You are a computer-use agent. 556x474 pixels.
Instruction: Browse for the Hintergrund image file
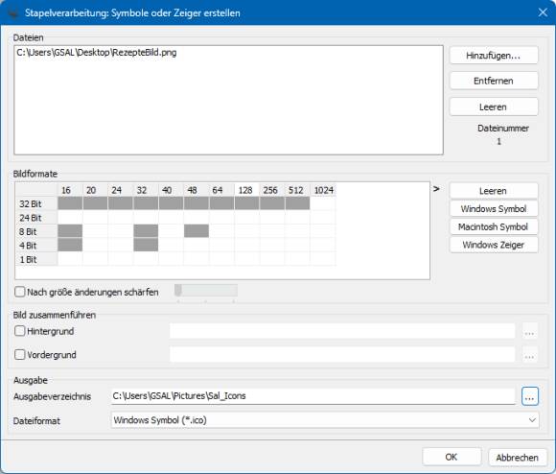(x=530, y=332)
